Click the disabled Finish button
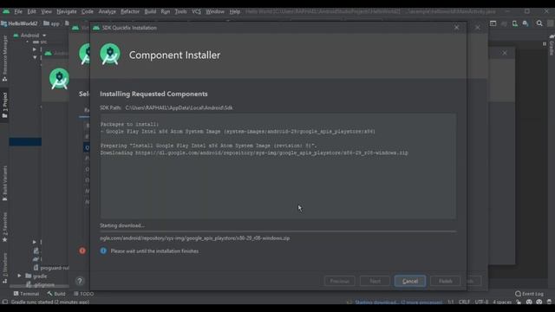Screen dimensions: 555x312 [445, 281]
